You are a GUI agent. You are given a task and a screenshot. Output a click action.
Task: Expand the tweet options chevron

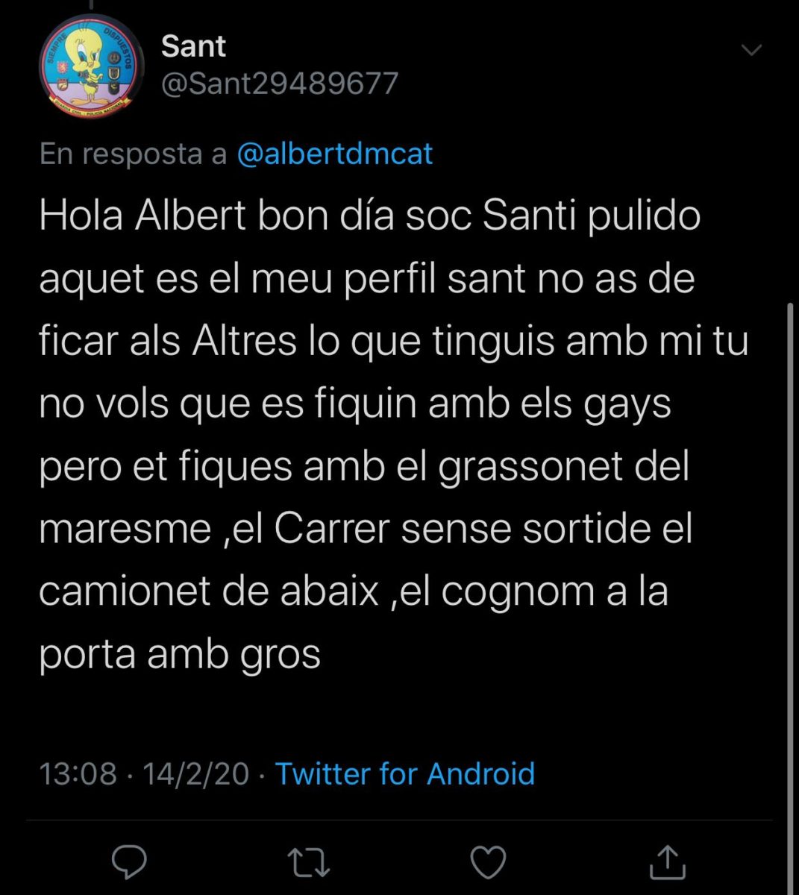click(x=751, y=51)
